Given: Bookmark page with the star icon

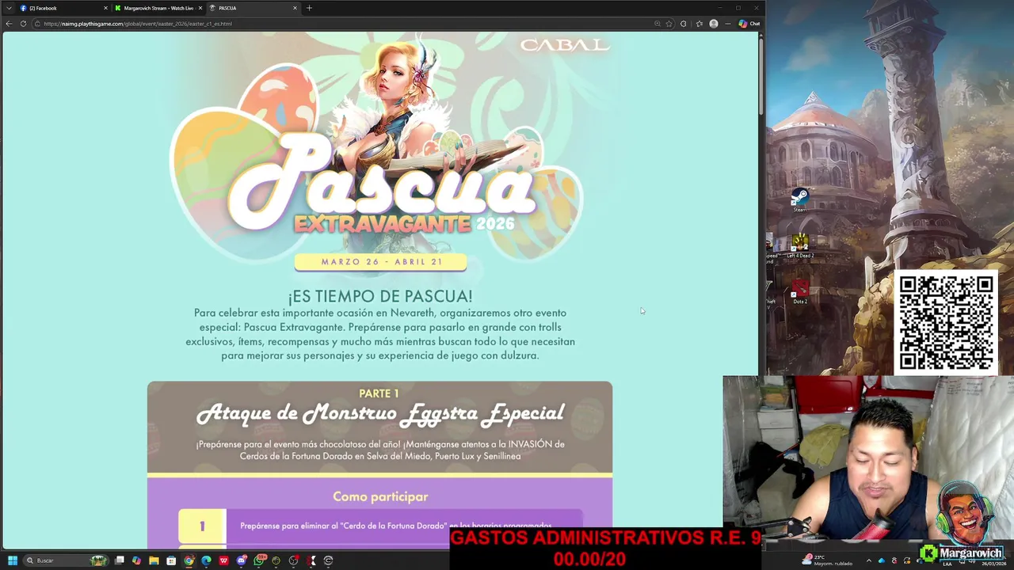Looking at the screenshot, I should (669, 24).
